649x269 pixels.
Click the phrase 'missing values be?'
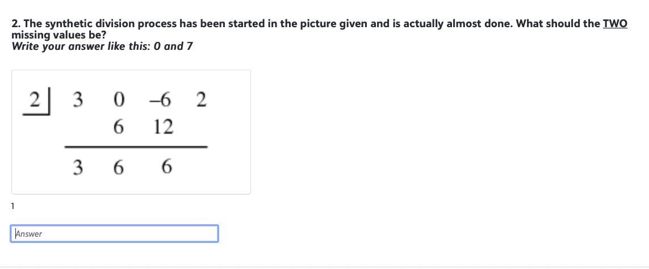coord(59,35)
